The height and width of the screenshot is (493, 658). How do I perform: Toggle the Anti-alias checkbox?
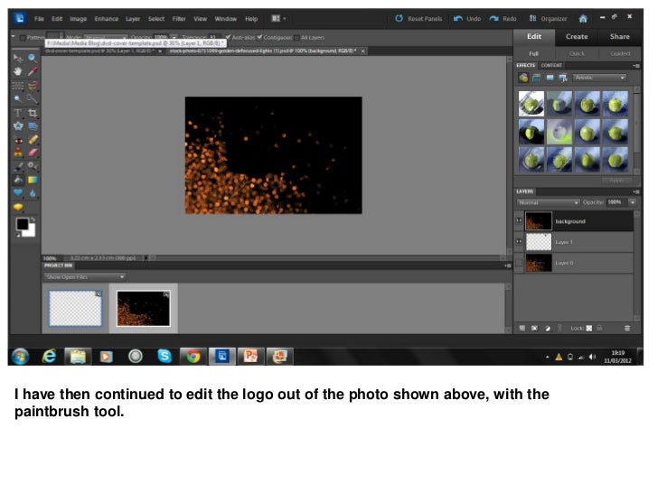(228, 37)
